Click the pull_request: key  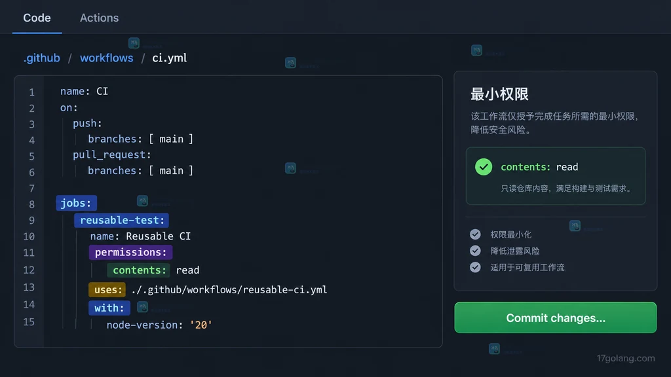111,154
